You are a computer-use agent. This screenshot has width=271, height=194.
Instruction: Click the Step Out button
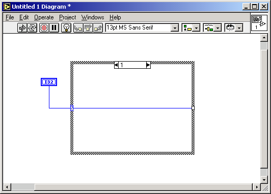(98, 28)
